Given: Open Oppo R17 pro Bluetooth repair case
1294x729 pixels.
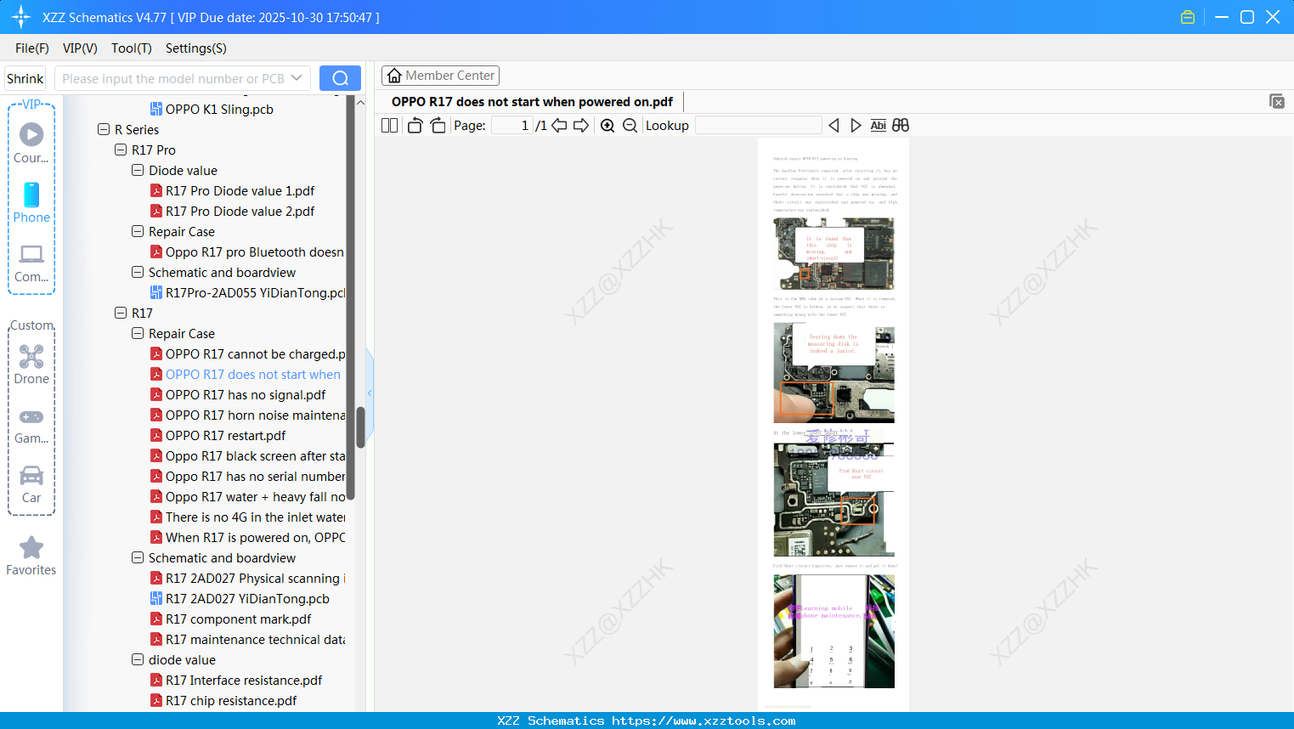Looking at the screenshot, I should [255, 252].
